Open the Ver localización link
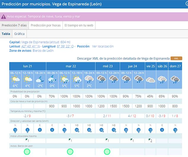 pyautogui.click(x=103, y=46)
